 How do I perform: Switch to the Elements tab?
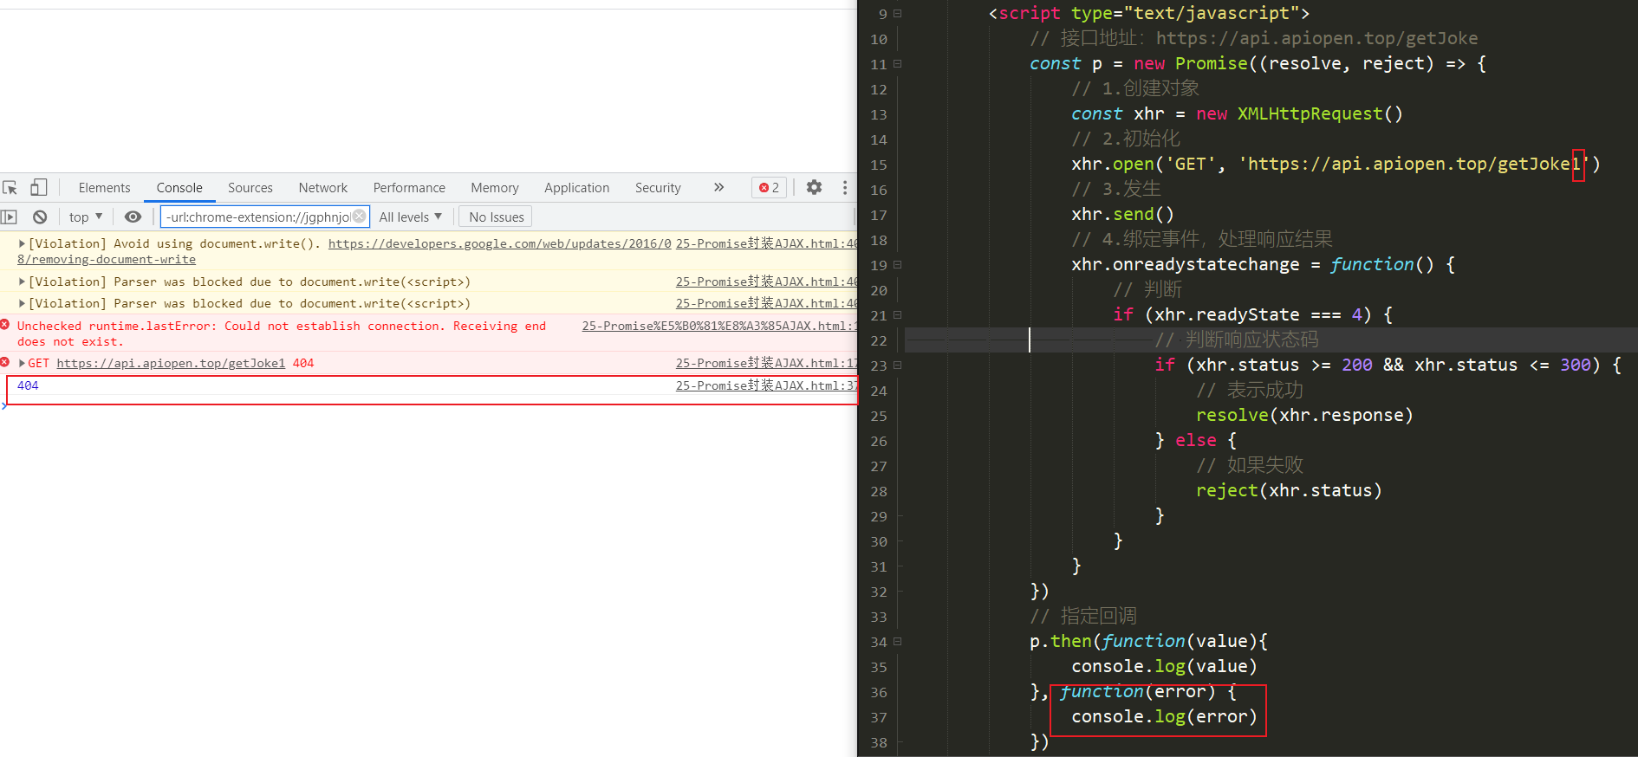(x=104, y=187)
